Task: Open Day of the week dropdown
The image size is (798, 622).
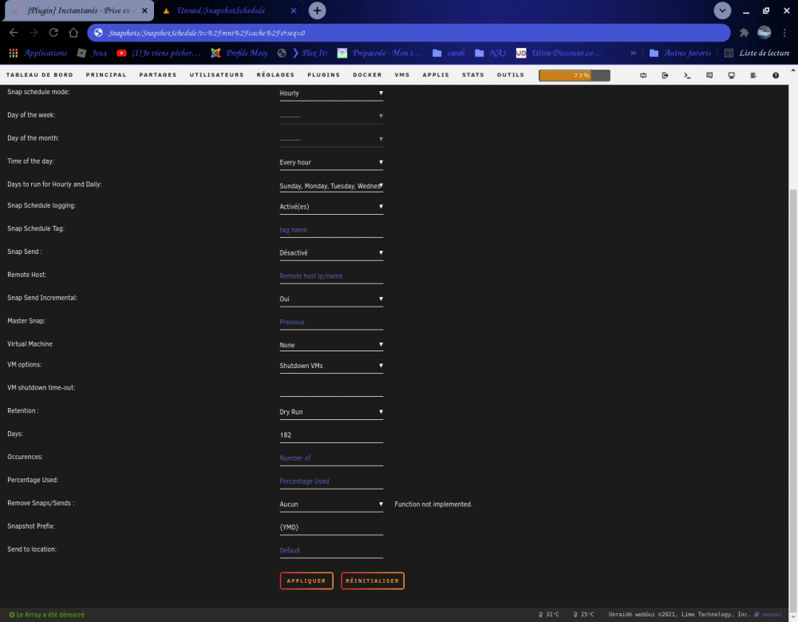Action: 331,116
